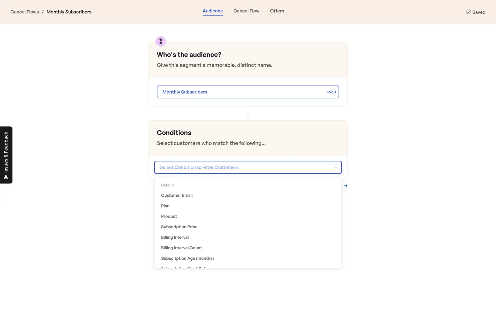Click the purple audience segment icon
This screenshot has width=496, height=310.
coord(161,41)
